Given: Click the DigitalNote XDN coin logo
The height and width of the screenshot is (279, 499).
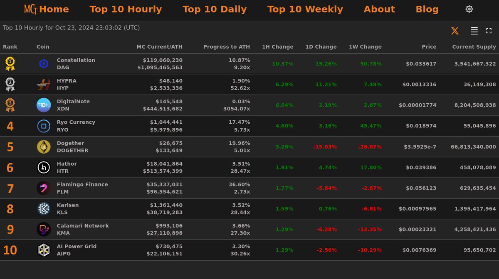Looking at the screenshot, I should 44,105.
